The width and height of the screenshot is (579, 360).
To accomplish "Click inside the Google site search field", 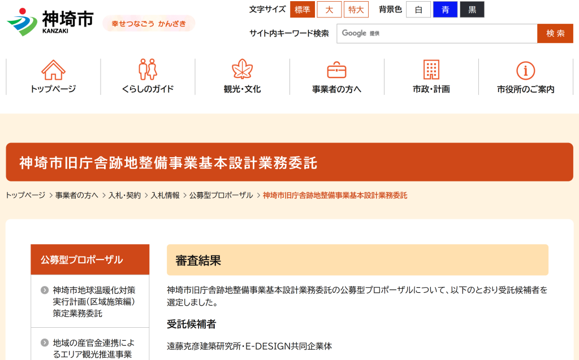I will [435, 33].
